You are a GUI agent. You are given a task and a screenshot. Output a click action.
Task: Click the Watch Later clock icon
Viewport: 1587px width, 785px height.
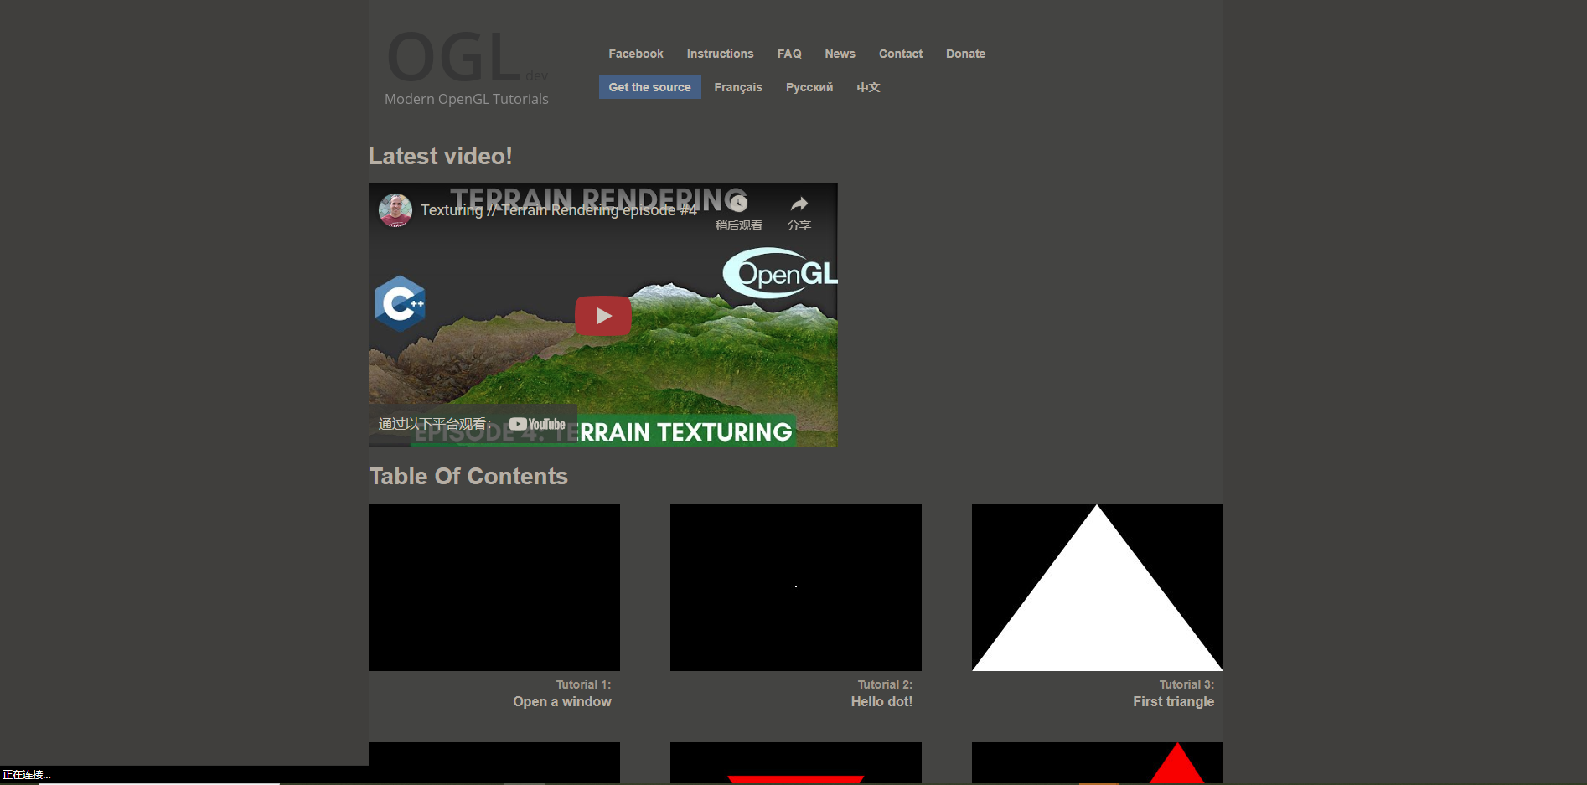pos(738,203)
